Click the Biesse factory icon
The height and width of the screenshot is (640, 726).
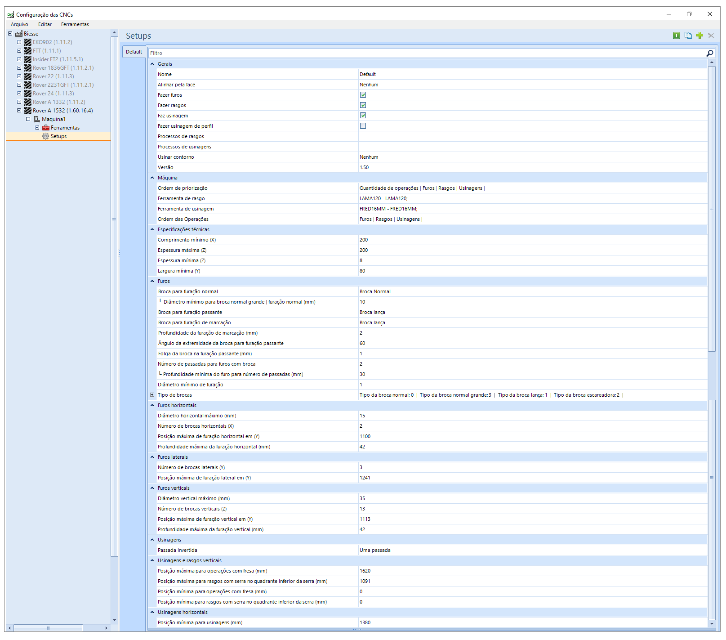click(x=18, y=34)
